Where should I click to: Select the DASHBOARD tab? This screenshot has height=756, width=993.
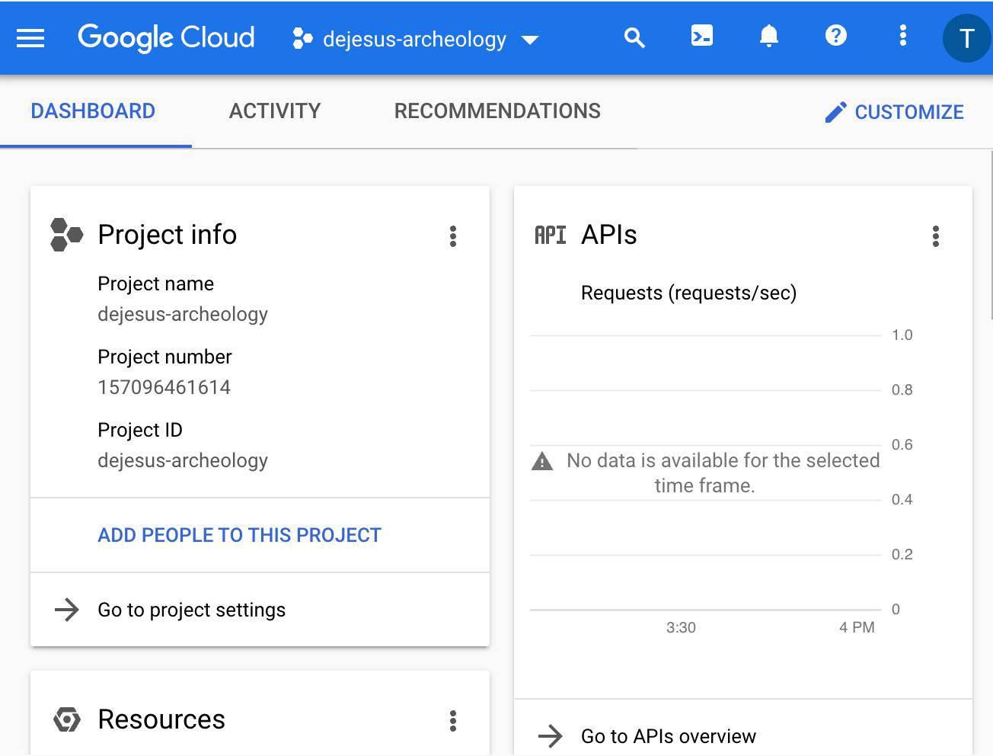point(92,111)
